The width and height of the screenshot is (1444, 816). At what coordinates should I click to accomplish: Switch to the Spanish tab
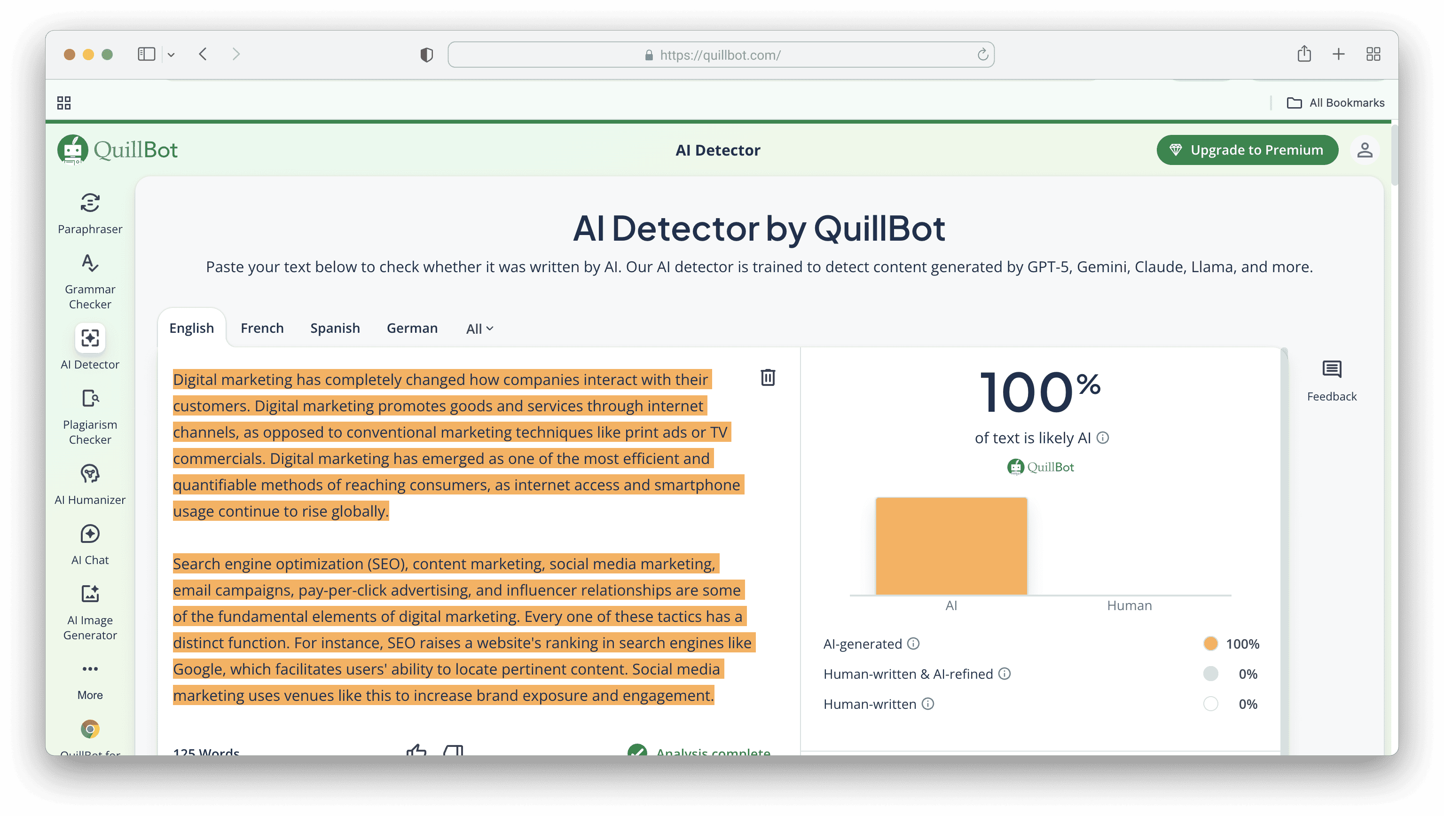pos(335,328)
